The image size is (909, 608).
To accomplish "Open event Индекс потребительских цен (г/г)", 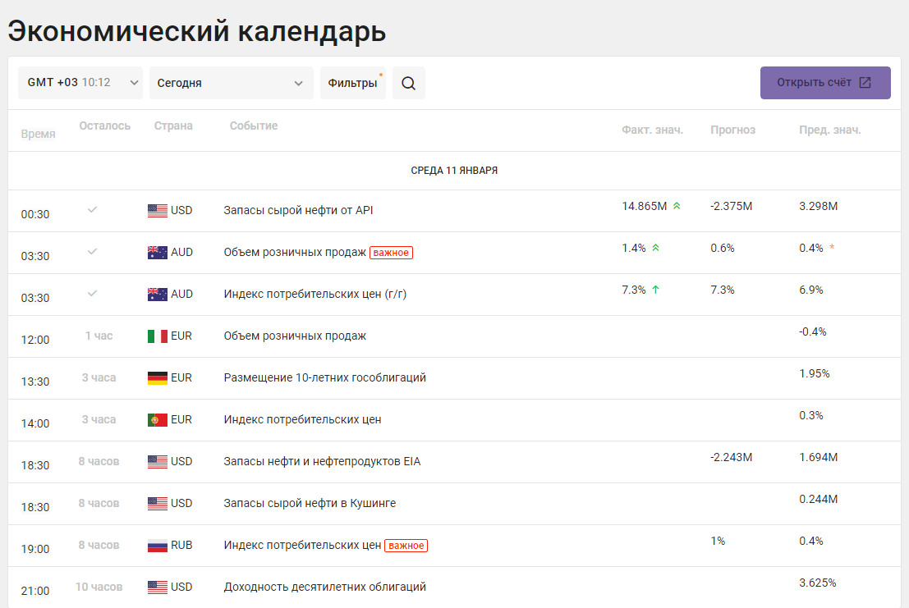I will (315, 295).
